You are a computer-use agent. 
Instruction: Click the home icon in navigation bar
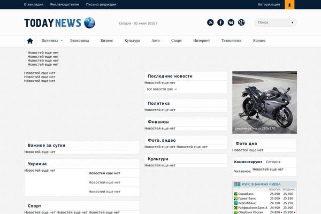(x=30, y=41)
